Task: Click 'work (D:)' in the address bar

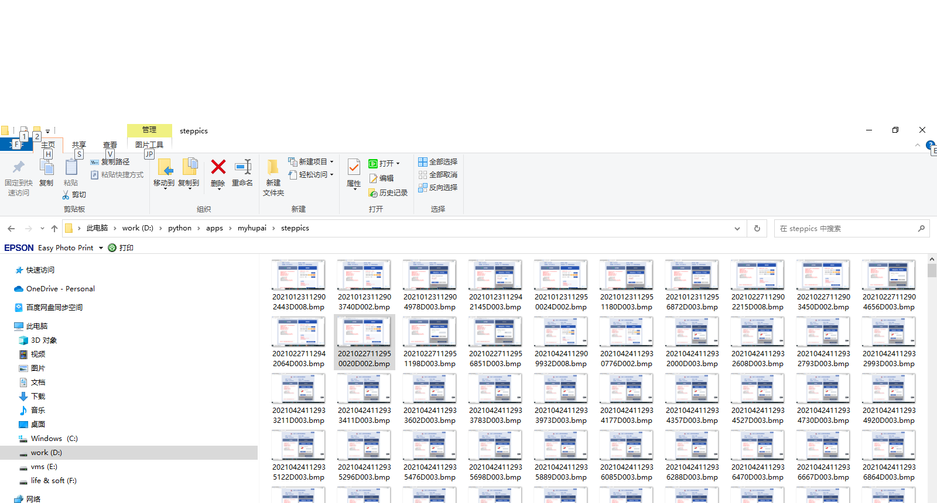Action: coord(138,228)
